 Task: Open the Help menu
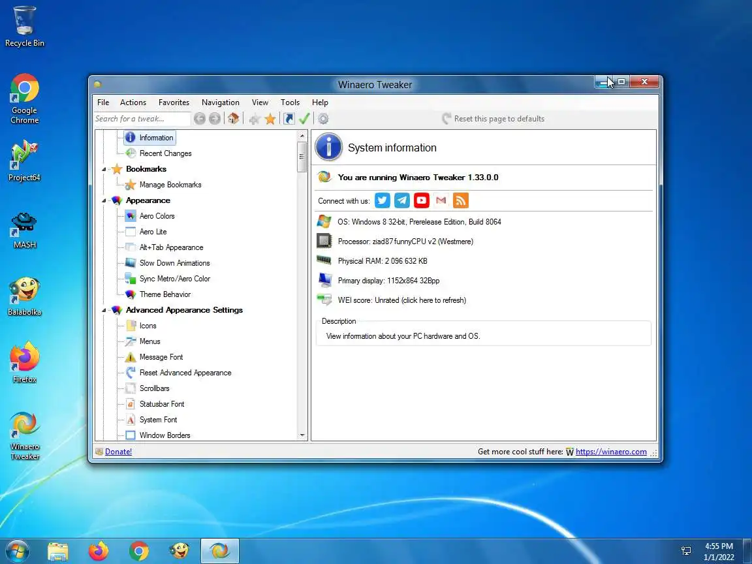point(320,102)
